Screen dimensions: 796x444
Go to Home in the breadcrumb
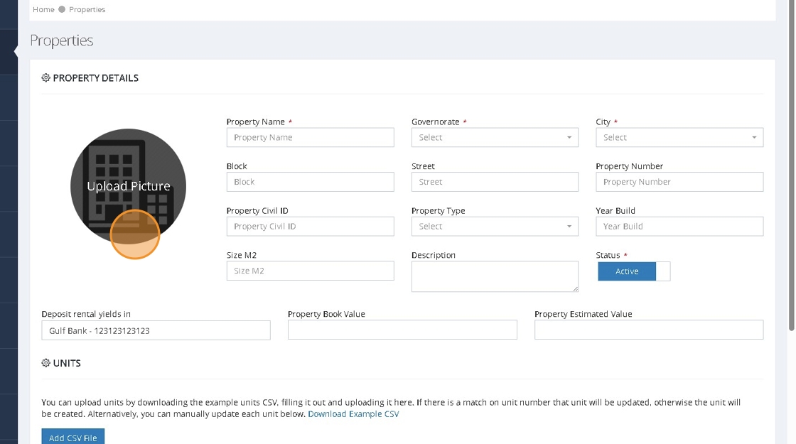43,9
